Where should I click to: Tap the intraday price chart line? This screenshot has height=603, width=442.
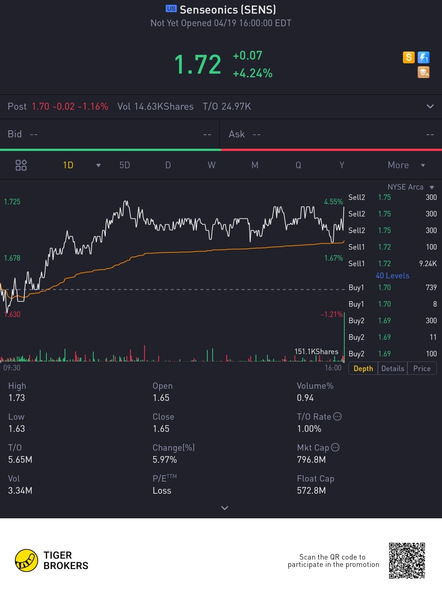[x=172, y=258]
